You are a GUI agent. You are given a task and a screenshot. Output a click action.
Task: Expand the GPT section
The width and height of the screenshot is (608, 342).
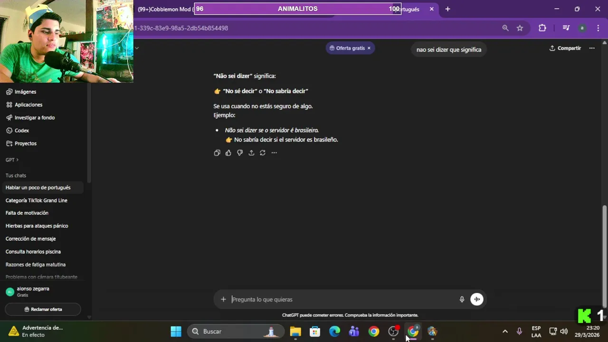click(12, 160)
